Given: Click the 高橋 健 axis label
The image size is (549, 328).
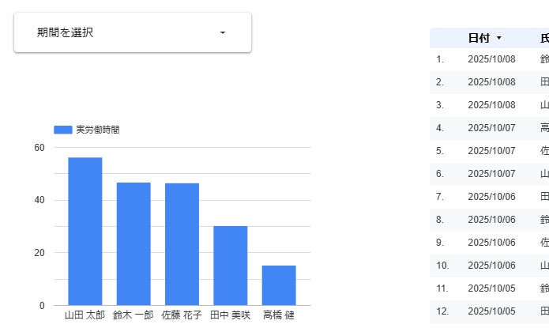Looking at the screenshot, I should (279, 315).
